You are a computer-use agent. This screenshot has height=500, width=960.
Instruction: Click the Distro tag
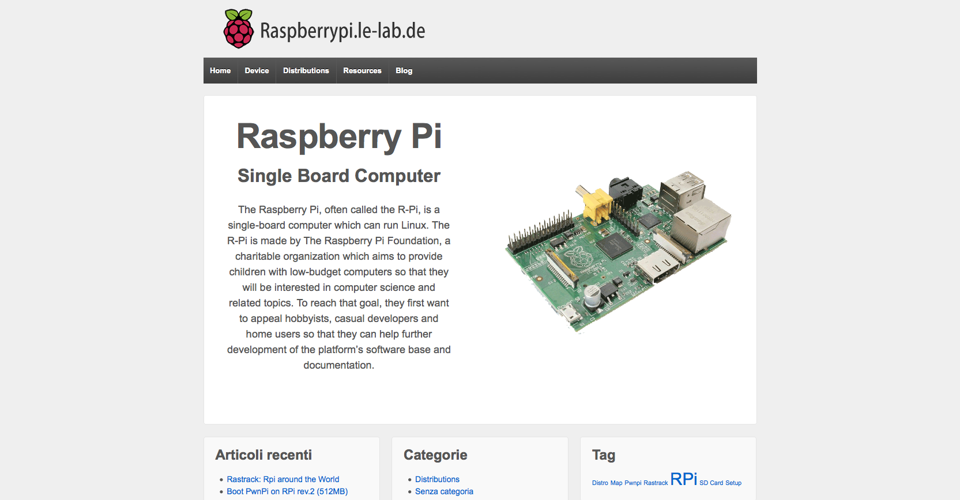click(x=600, y=483)
